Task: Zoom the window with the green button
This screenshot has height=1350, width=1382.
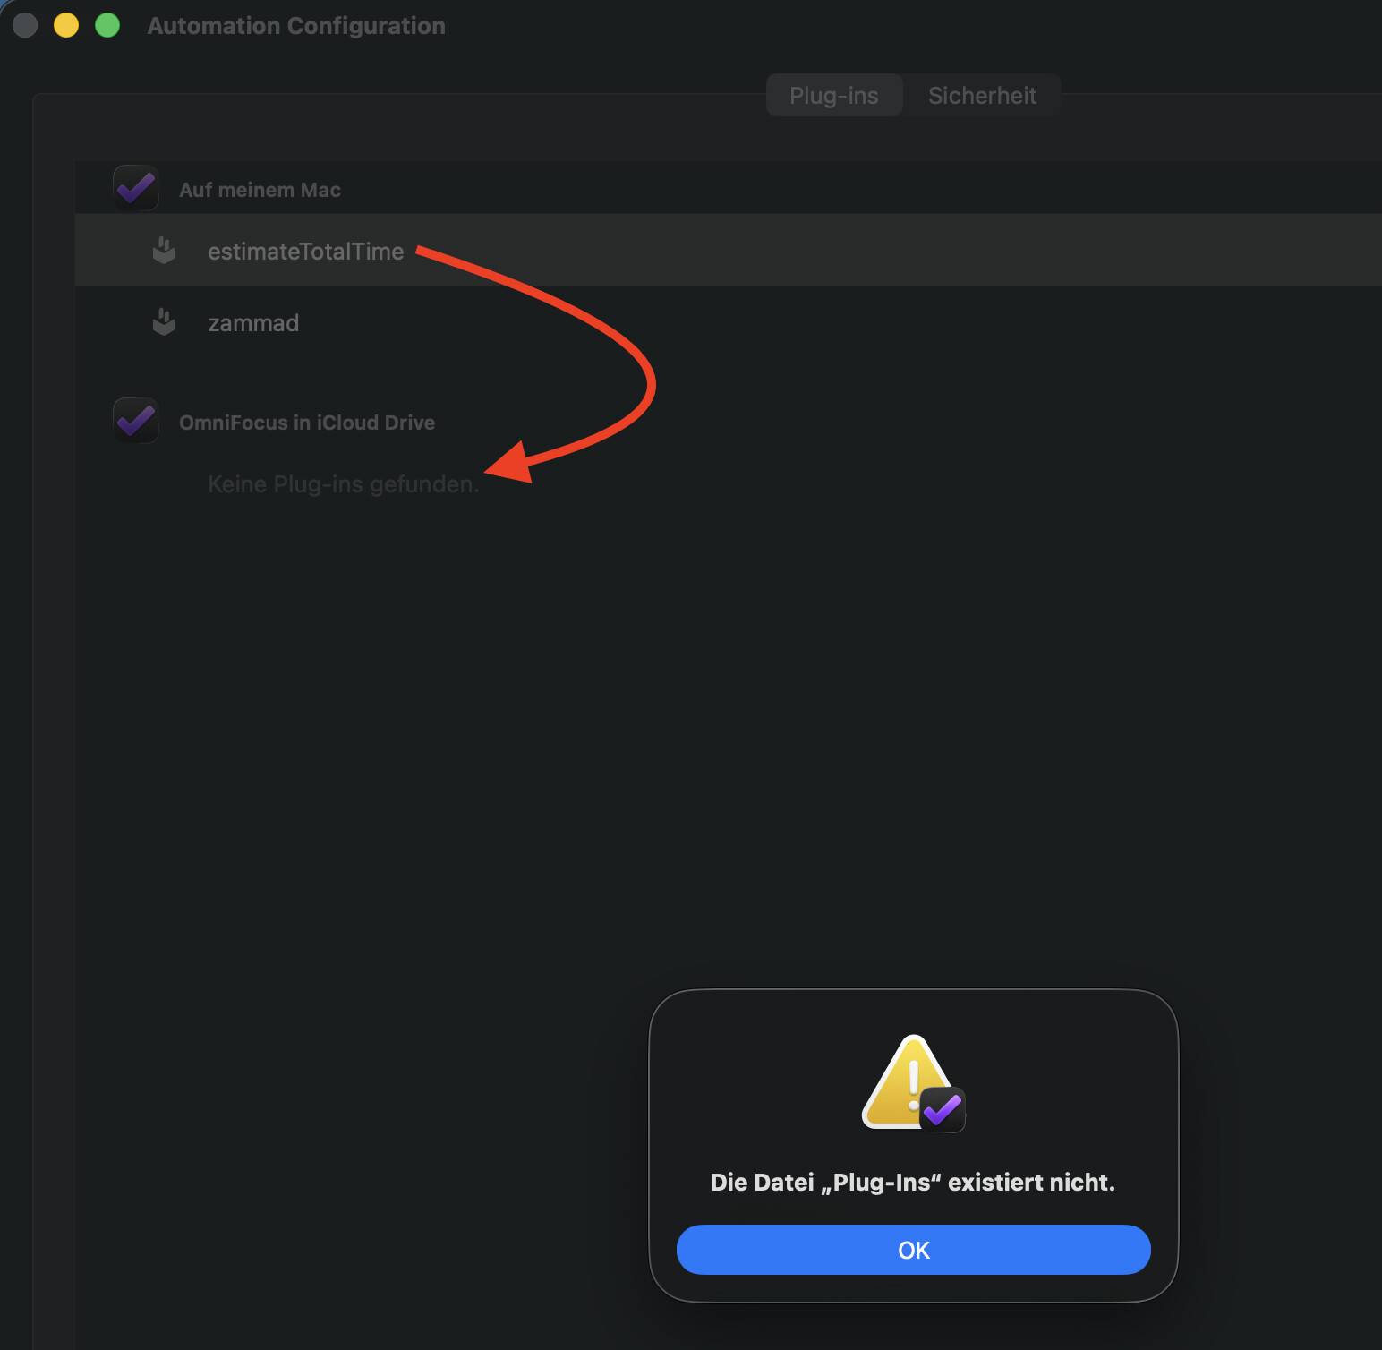Action: pyautogui.click(x=107, y=25)
